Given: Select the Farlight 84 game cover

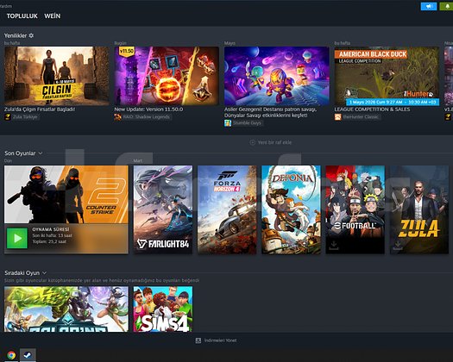Looking at the screenshot, I should [x=163, y=209].
